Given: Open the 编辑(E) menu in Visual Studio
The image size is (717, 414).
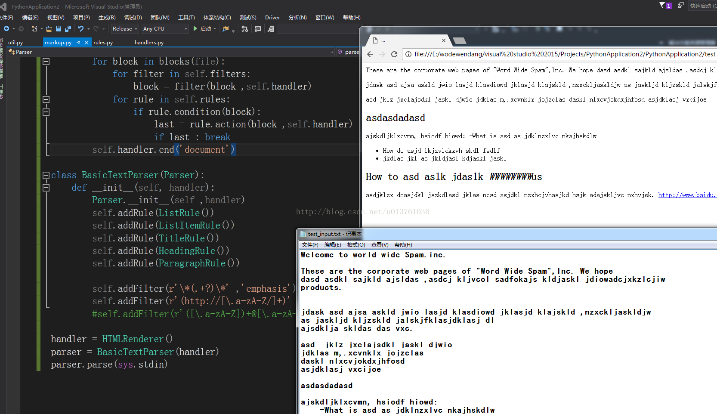Looking at the screenshot, I should point(30,18).
